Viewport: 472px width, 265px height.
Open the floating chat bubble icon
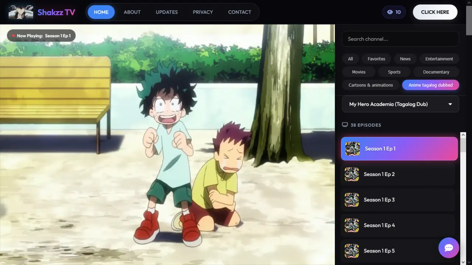pyautogui.click(x=449, y=248)
